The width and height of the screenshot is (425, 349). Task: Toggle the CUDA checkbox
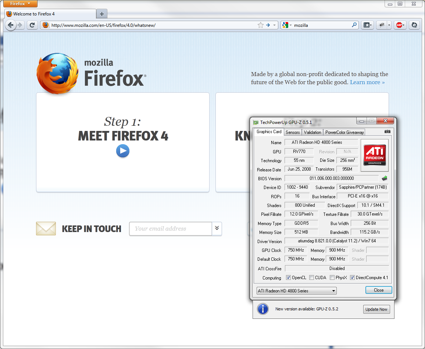pyautogui.click(x=312, y=278)
